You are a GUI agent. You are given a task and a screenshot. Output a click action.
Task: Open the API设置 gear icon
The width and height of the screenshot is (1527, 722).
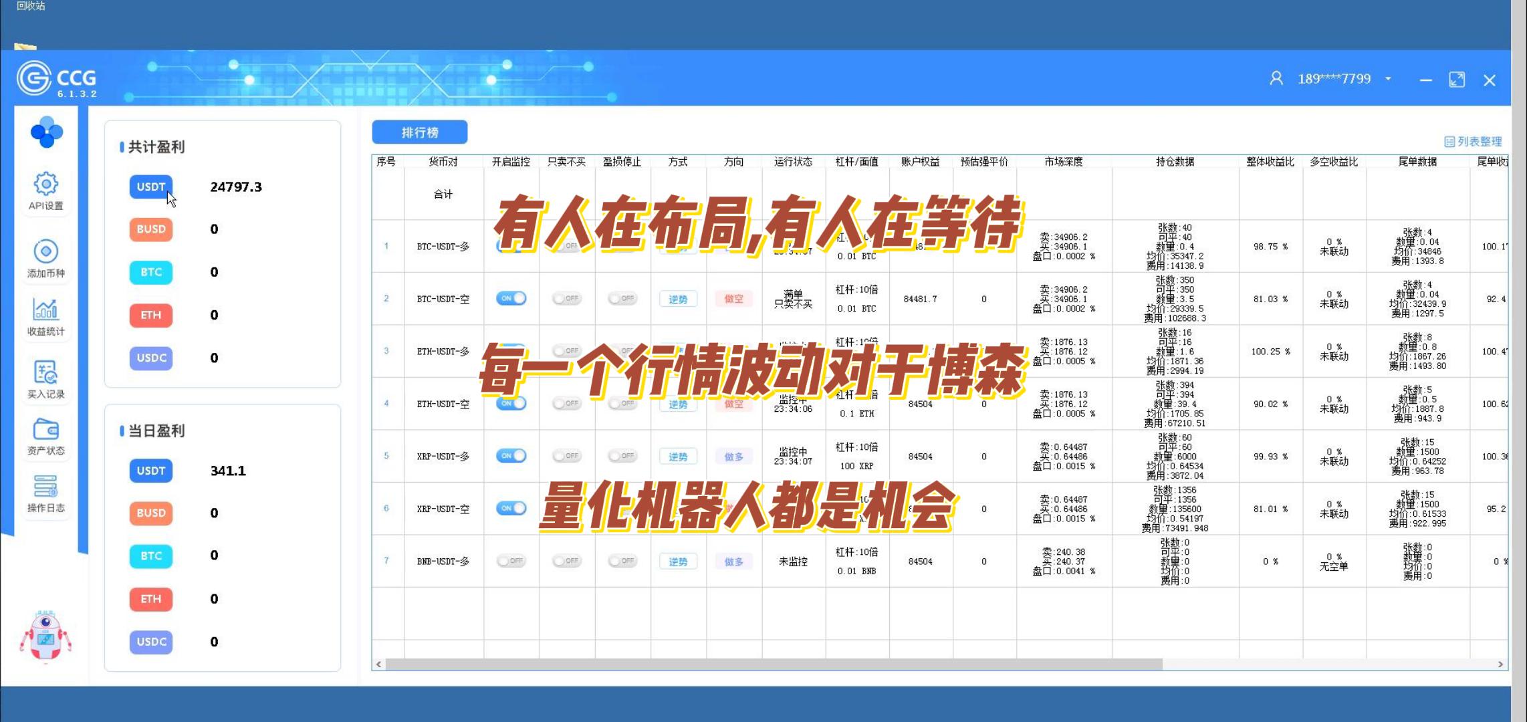click(45, 184)
